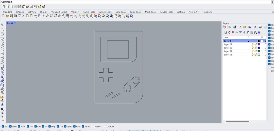Expand the sidebar toolbar overflow chevron
274x131 pixels.
3,121
